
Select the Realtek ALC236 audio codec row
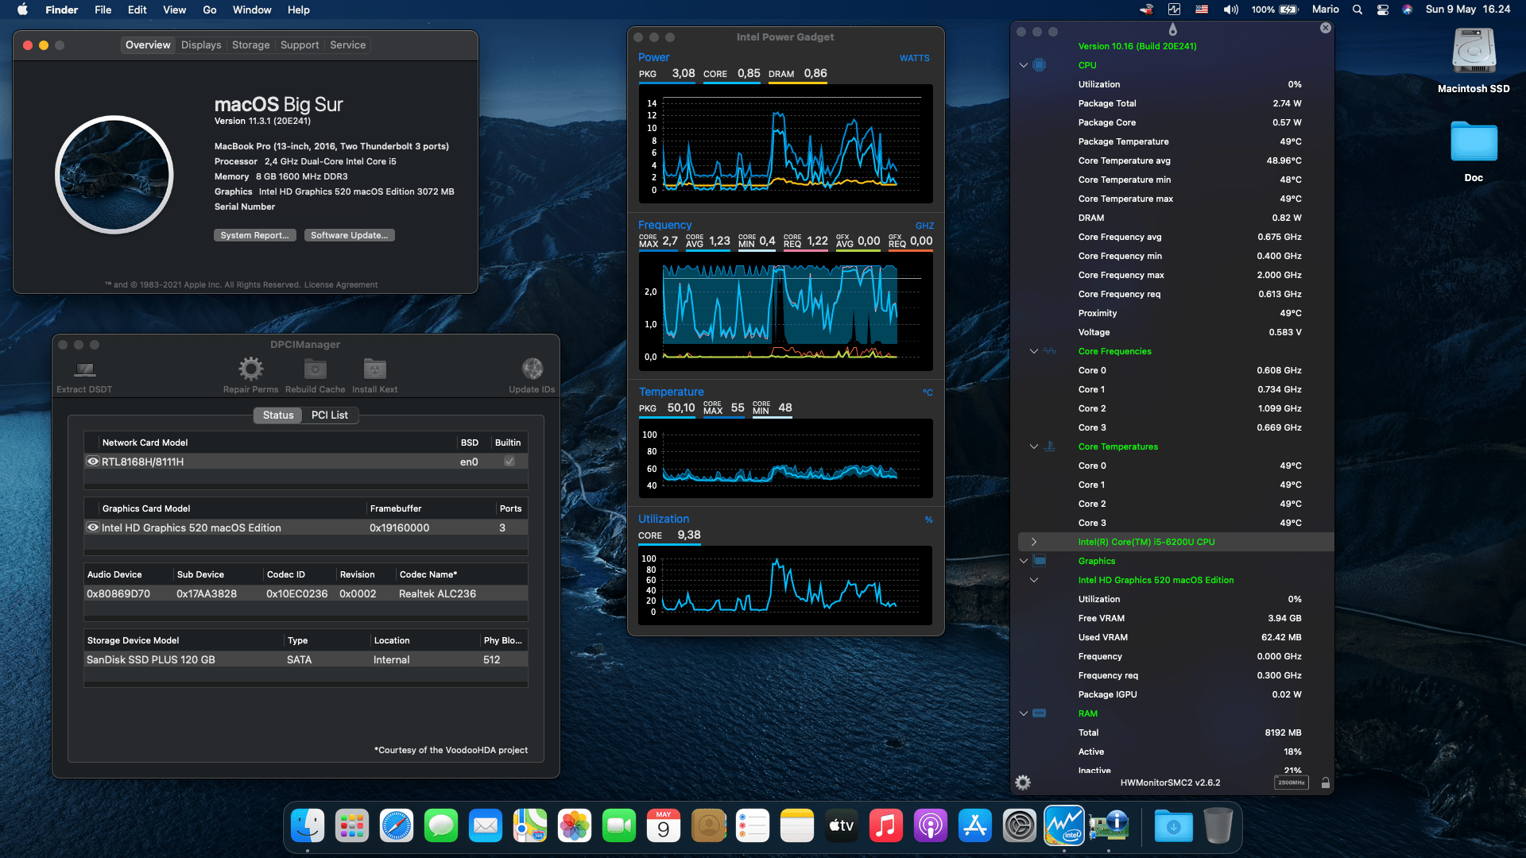(306, 594)
